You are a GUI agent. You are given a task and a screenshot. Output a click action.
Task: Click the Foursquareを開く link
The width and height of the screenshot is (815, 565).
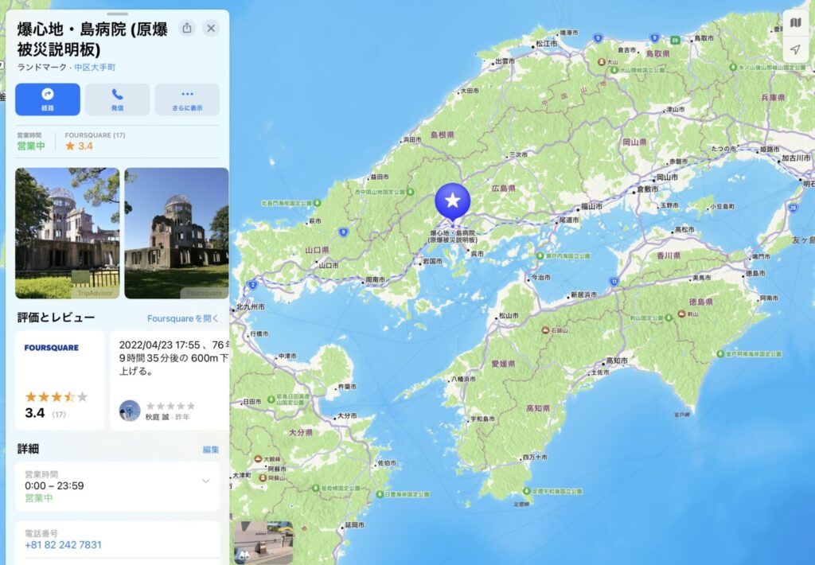[x=182, y=318]
